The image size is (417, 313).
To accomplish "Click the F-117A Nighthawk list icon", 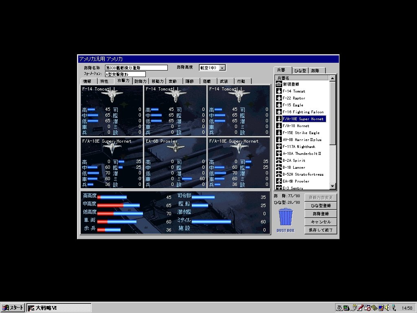I will point(279,146).
